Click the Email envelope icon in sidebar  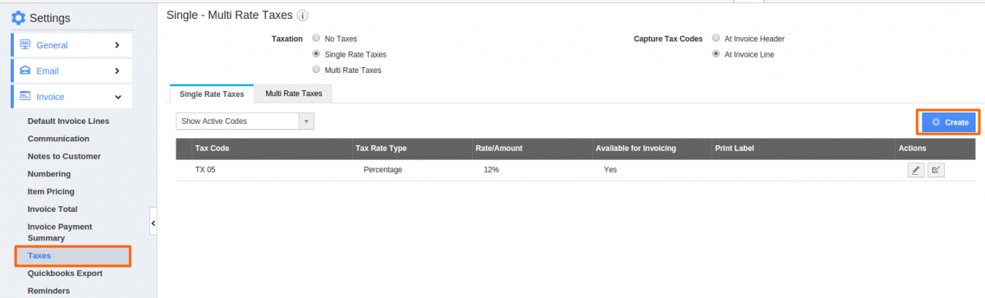click(x=25, y=71)
